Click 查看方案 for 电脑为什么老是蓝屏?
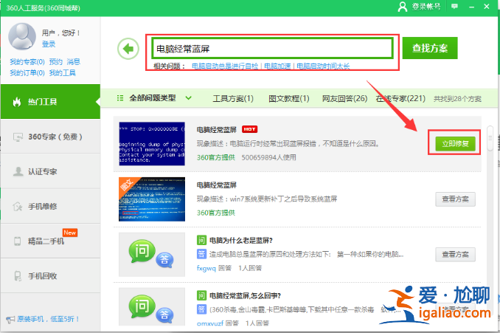The width and height of the screenshot is (500, 333). click(x=455, y=255)
